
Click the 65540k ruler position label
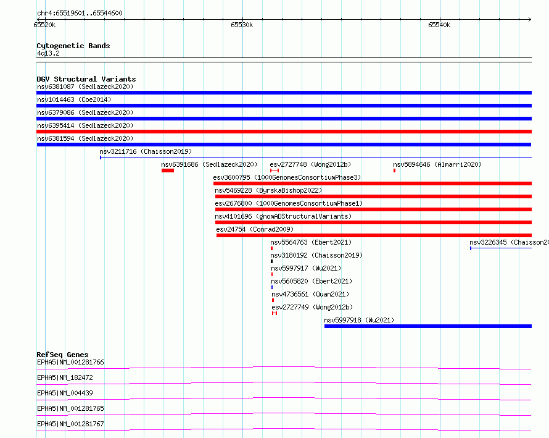pos(439,25)
